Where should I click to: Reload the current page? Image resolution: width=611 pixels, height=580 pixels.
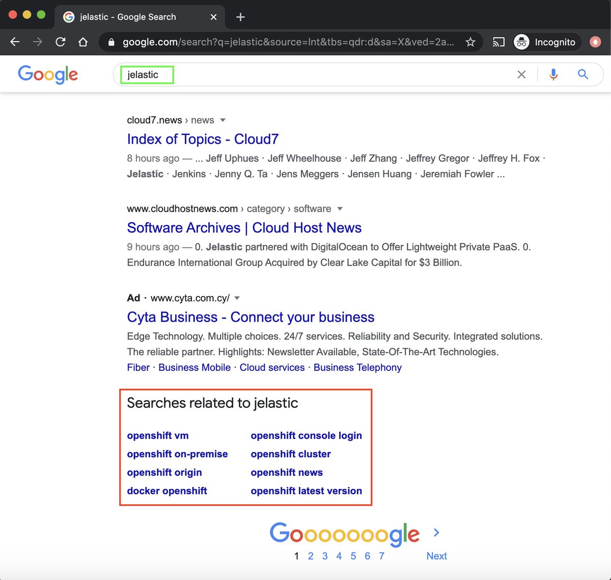[60, 42]
